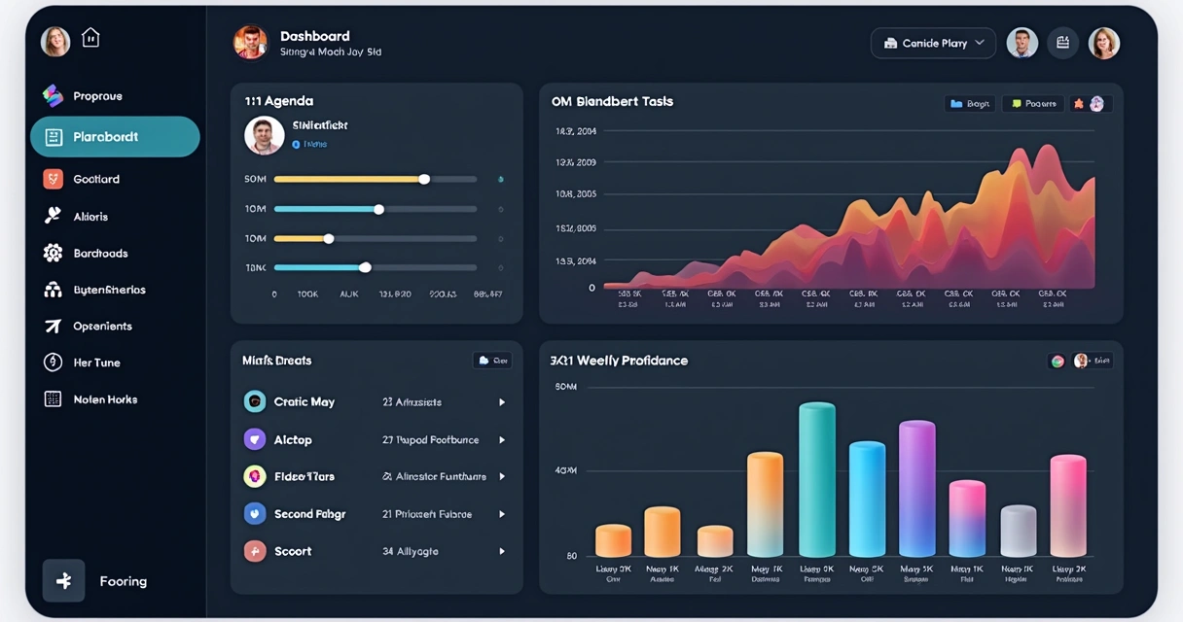Open Aldoris from the sidebar
Screen dimensions: 1183x622
[90, 217]
